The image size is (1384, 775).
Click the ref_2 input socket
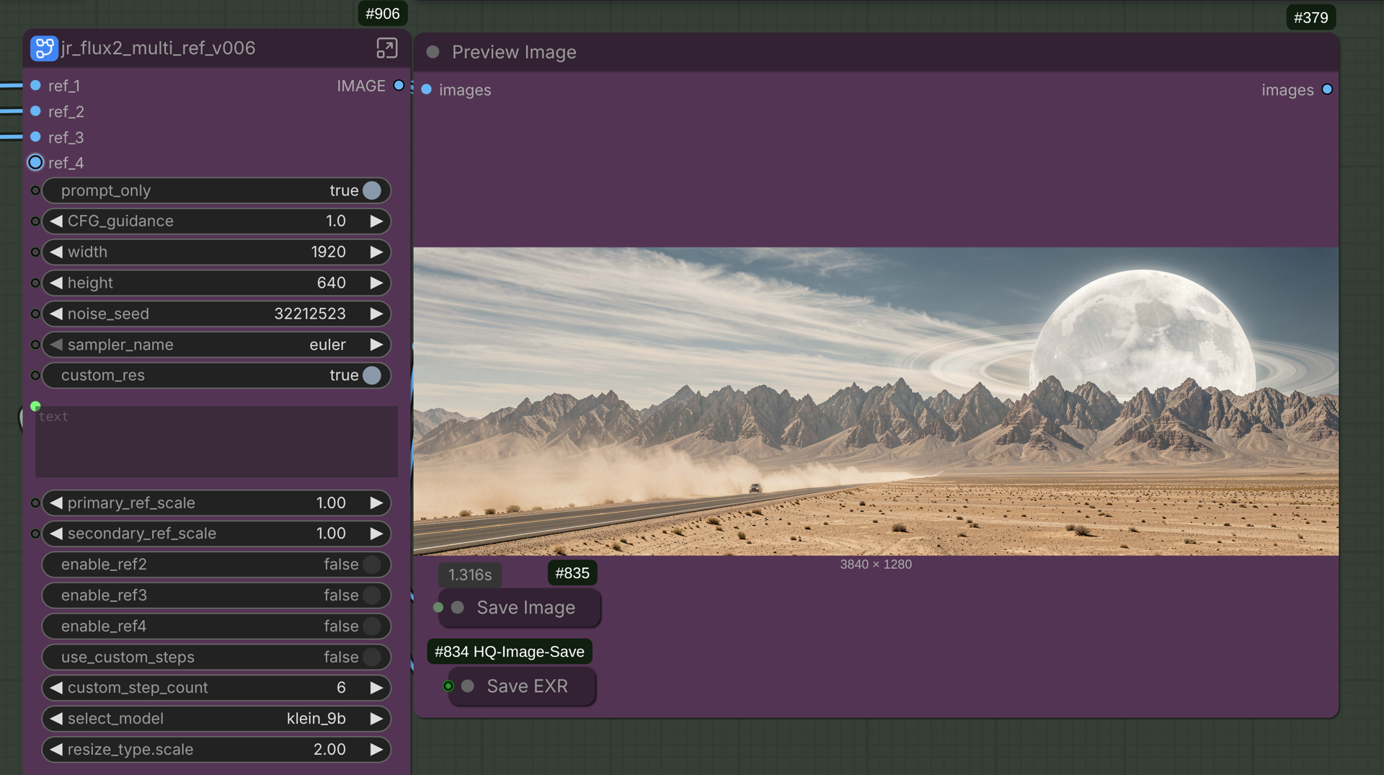[35, 111]
